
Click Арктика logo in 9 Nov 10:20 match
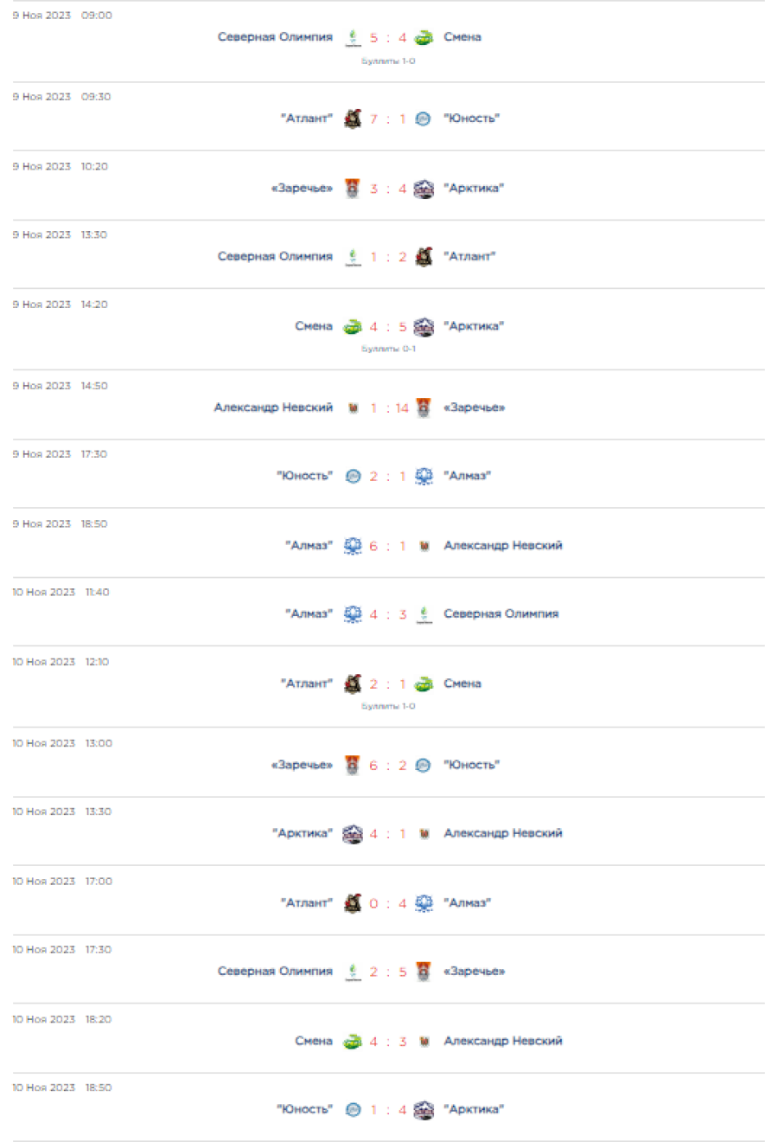424,189
